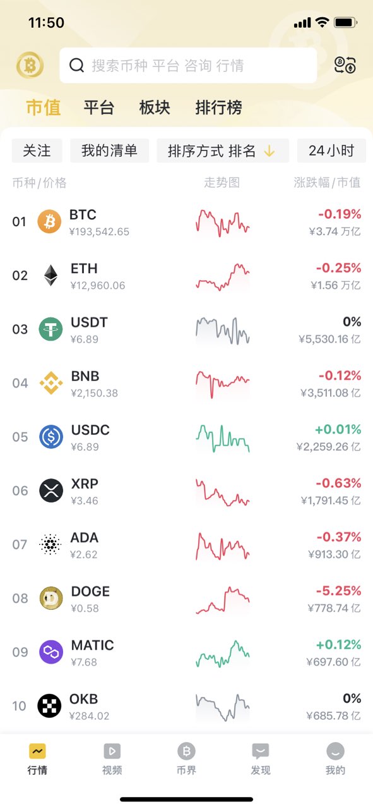Change the 24小时 time range selector
Viewport: 373px width, 809px height.
[332, 151]
